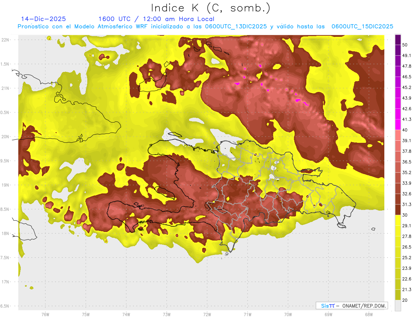Pick the dark brown legend swatch between 30 and 31.3
Image resolution: width=414 pixels, height=319 pixels.
click(398, 210)
